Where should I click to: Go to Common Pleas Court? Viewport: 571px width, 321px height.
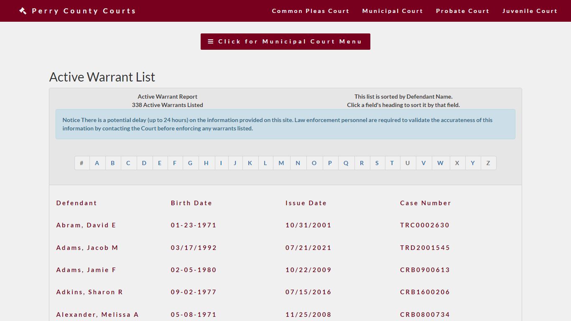[x=311, y=11]
